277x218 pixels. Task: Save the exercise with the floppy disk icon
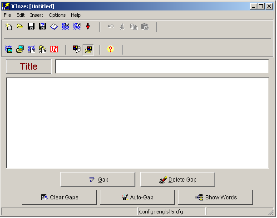click(31, 26)
